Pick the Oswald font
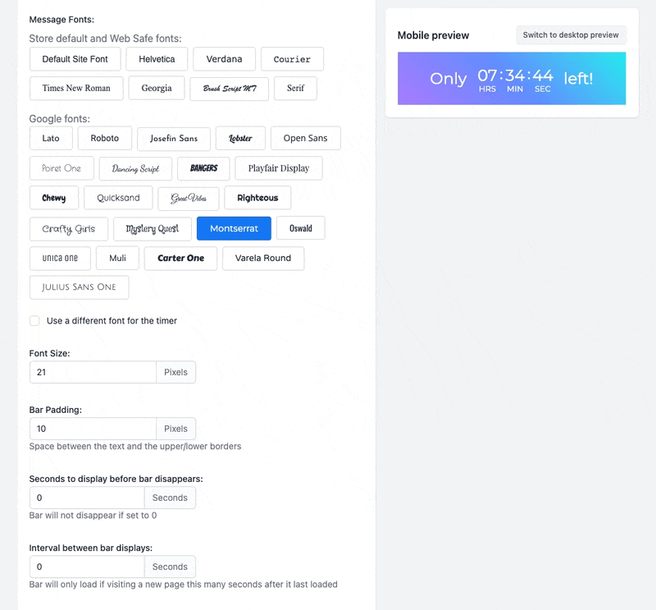The width and height of the screenshot is (656, 610). (x=301, y=228)
